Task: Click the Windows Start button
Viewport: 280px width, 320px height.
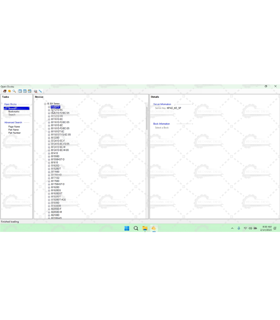Action: (127, 228)
